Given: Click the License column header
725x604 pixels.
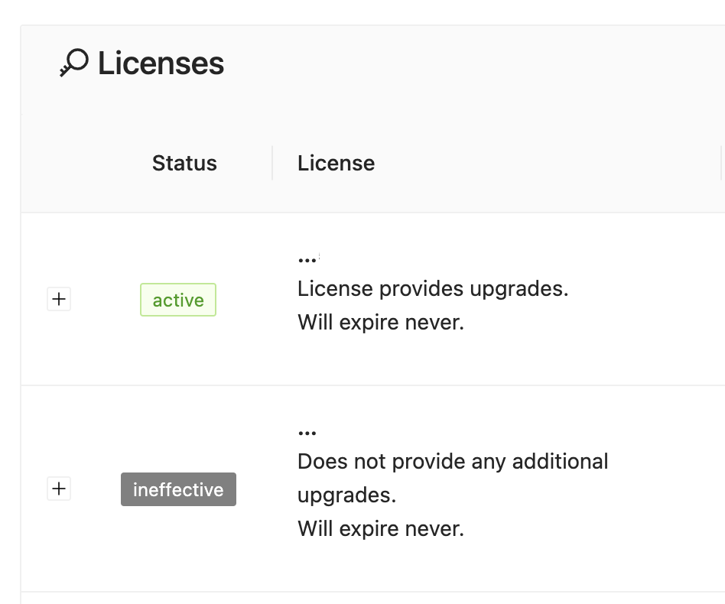Looking at the screenshot, I should [336, 163].
